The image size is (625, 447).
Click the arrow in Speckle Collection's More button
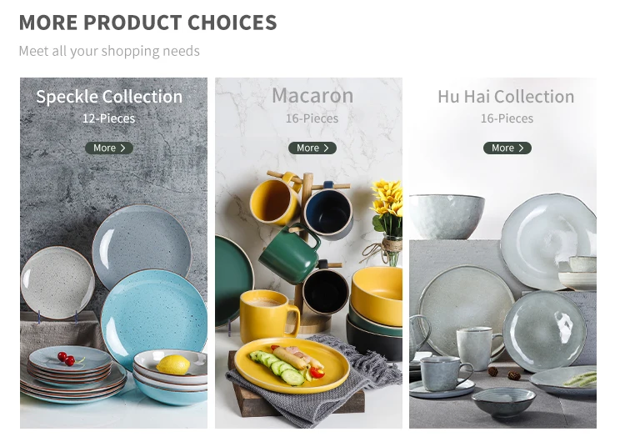point(122,148)
